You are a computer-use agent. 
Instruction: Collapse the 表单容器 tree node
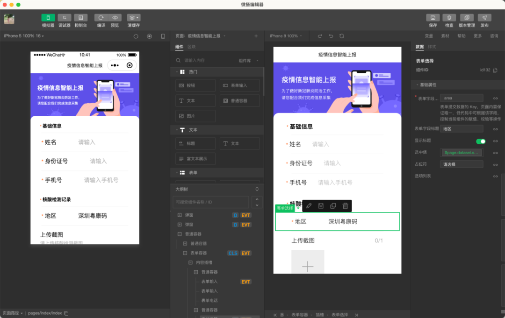point(185,253)
